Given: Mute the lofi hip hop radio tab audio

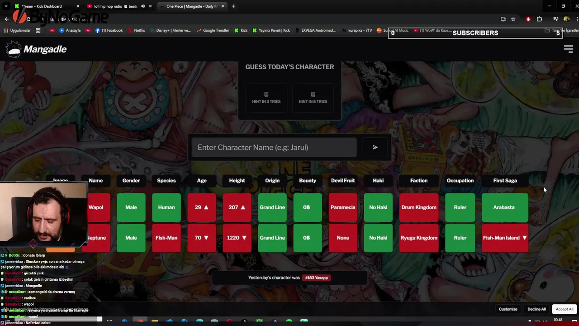Looking at the screenshot, I should (143, 6).
